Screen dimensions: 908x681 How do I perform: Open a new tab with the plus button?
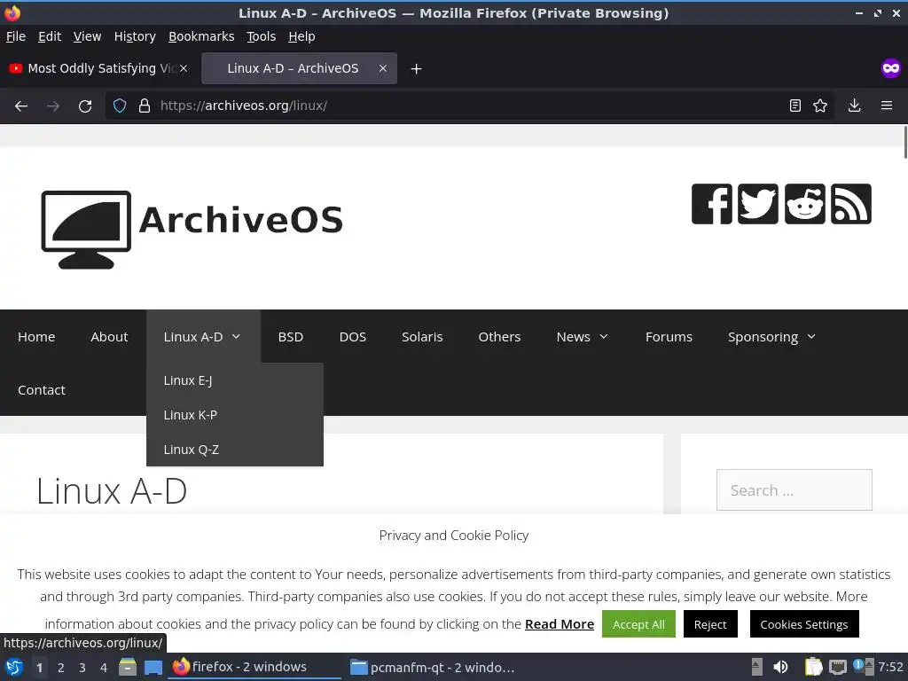(416, 69)
